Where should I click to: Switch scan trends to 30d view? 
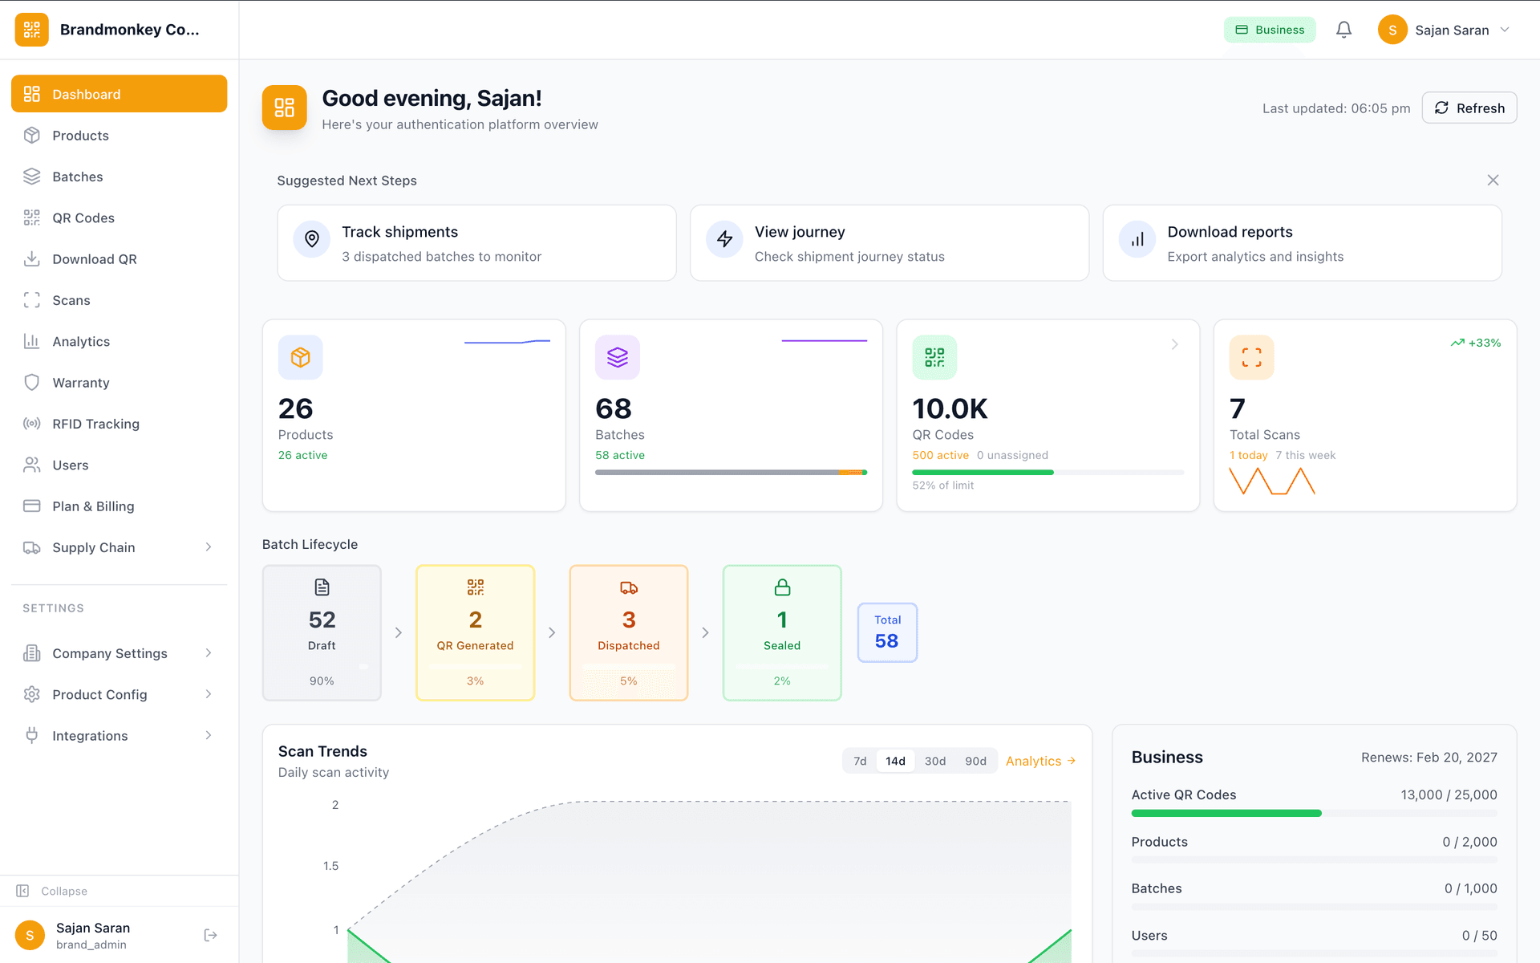click(x=934, y=761)
